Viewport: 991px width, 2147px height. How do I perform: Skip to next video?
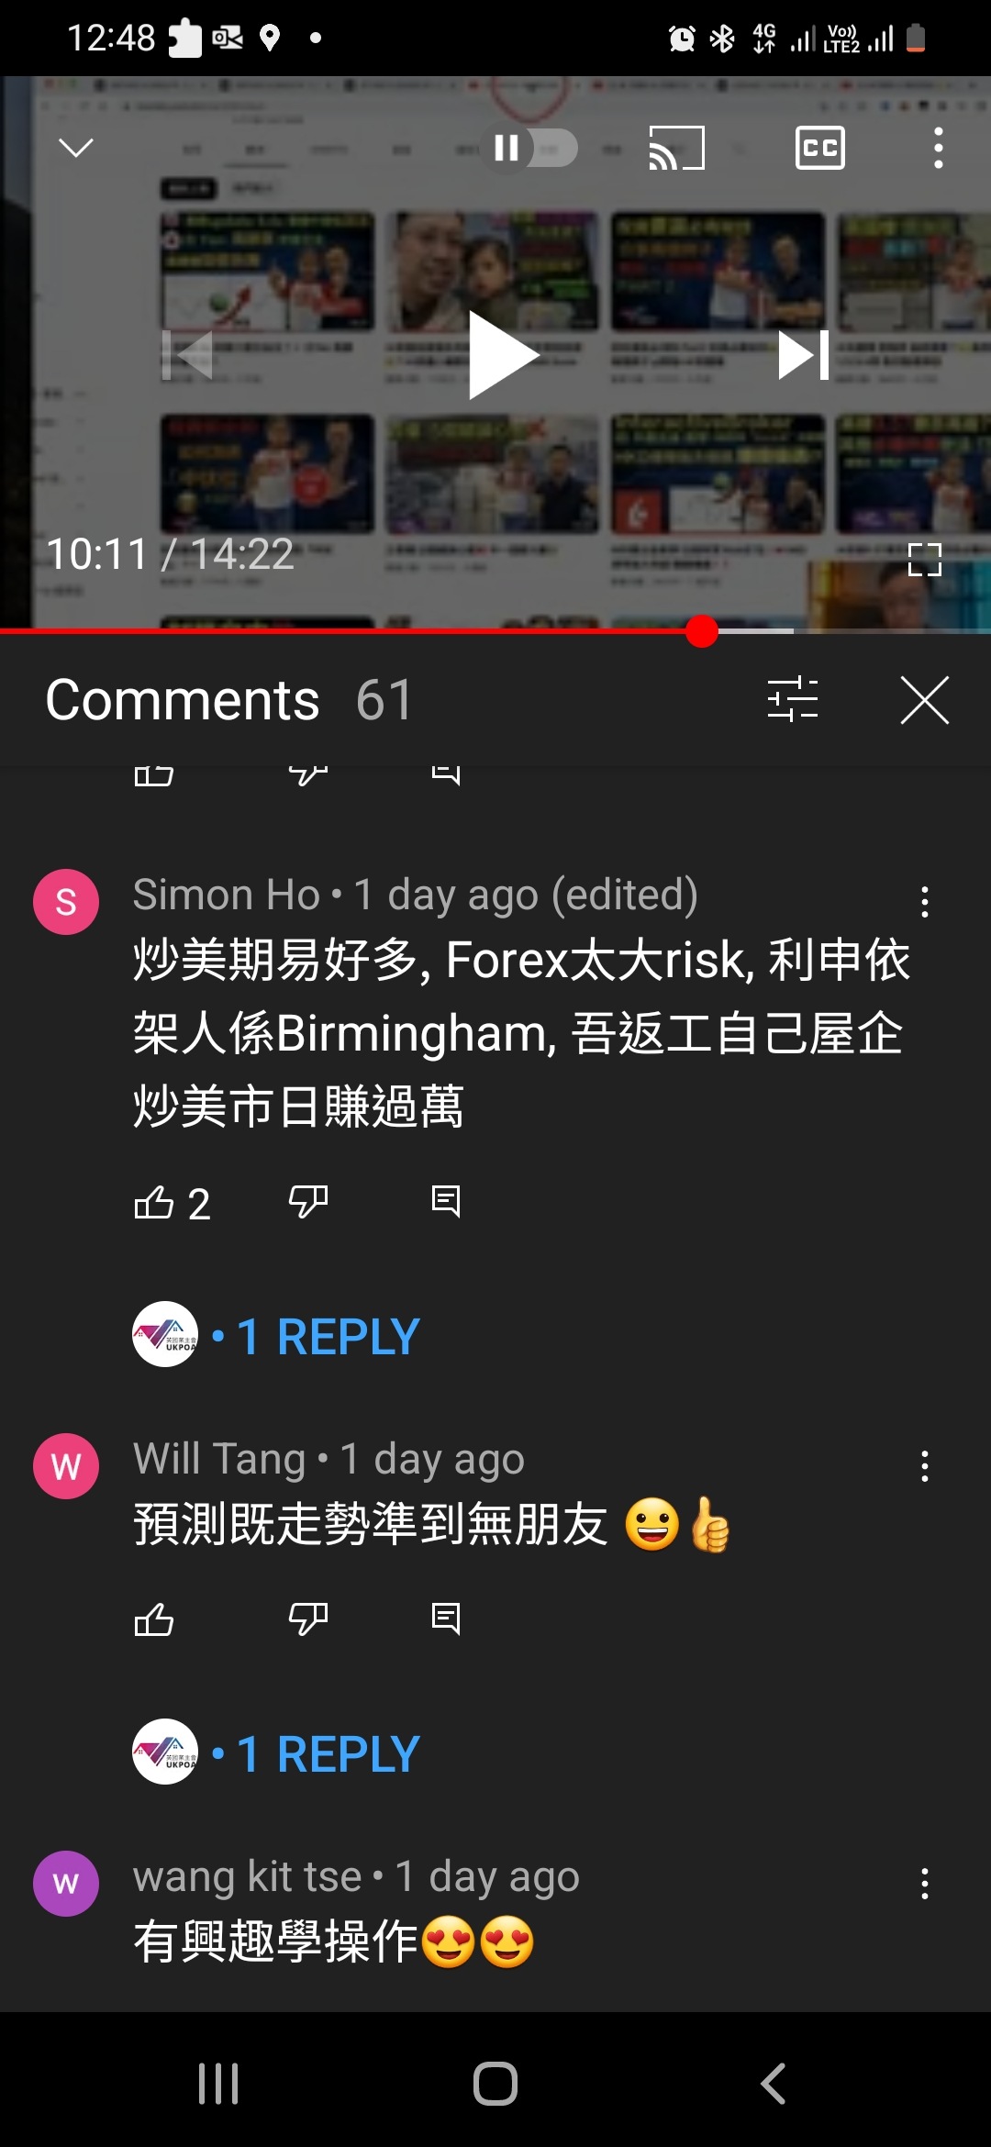tap(804, 355)
